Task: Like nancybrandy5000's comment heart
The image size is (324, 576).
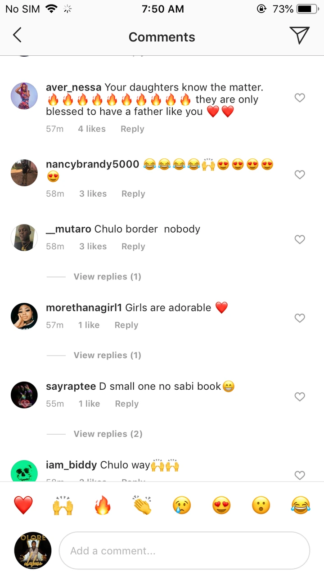Action: pos(300,175)
